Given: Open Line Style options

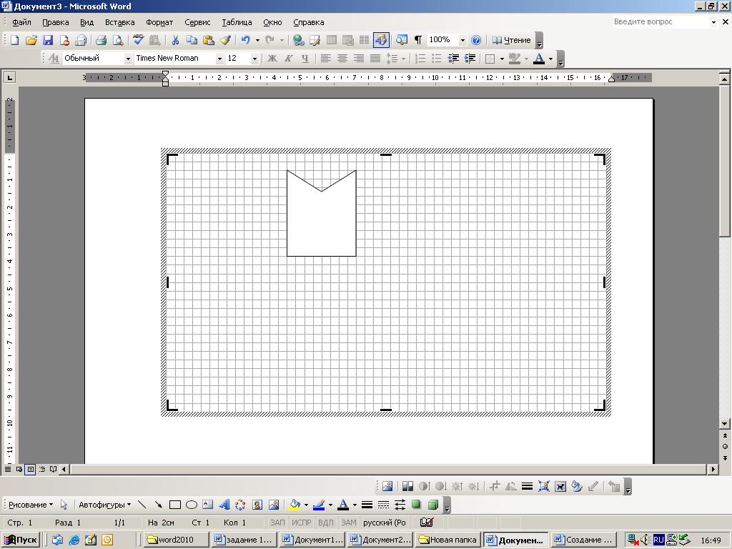Looking at the screenshot, I should point(367,505).
